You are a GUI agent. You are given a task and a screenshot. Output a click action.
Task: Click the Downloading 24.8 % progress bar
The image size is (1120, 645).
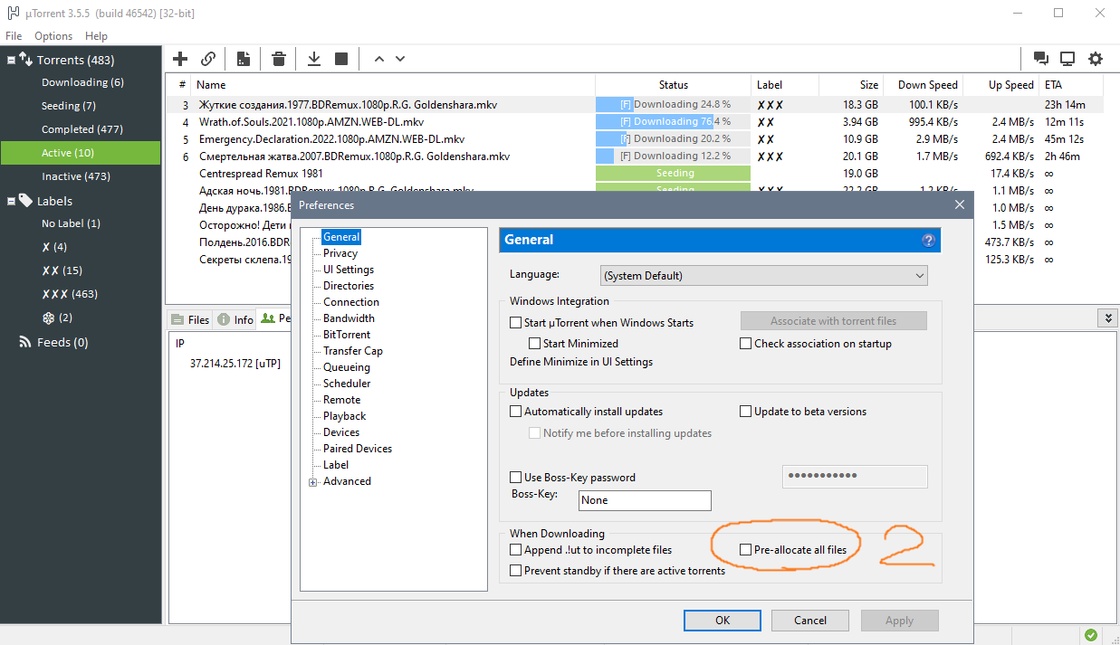click(673, 105)
